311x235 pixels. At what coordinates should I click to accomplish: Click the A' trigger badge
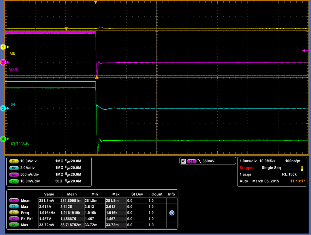tap(184, 161)
